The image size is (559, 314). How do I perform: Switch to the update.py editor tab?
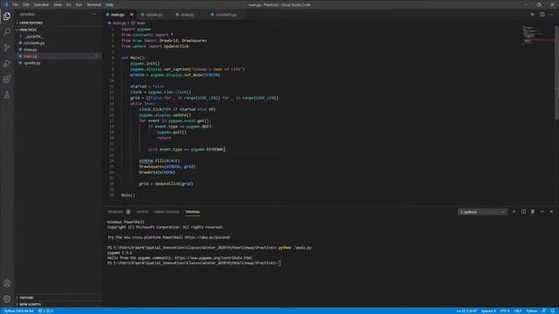[154, 15]
